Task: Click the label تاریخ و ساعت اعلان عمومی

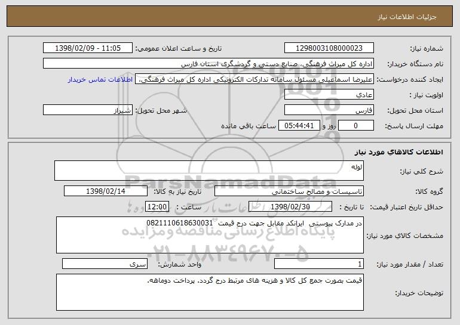Action: point(179,49)
